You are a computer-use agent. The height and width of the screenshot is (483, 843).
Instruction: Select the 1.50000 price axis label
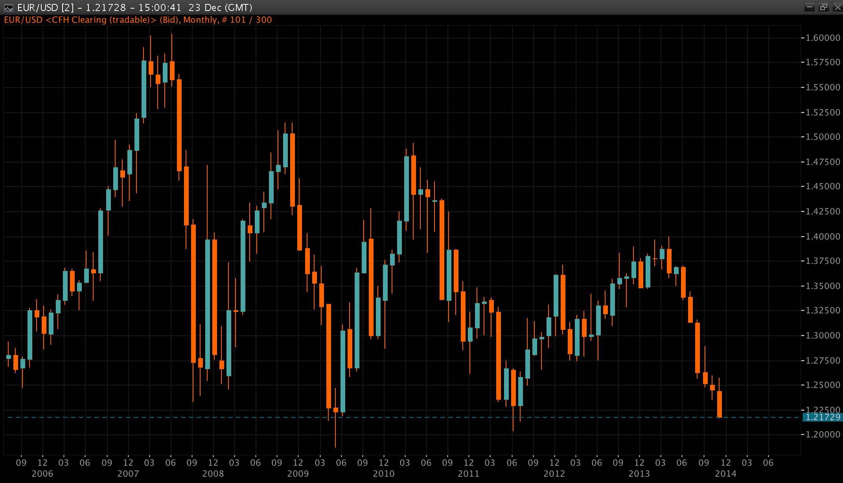[822, 137]
